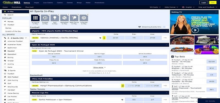The image size is (220, 103).
Task: Click the Login button
Action: tap(204, 2)
